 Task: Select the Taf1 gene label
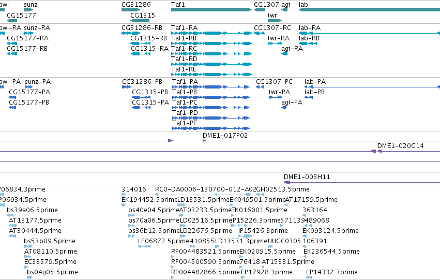[178, 5]
